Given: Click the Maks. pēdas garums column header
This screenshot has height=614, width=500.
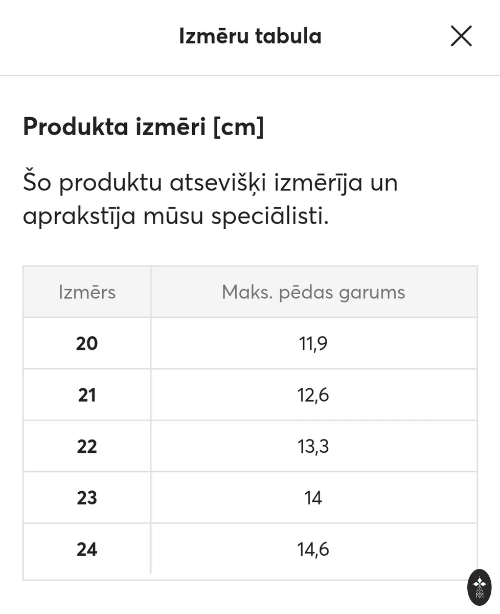Looking at the screenshot, I should pyautogui.click(x=314, y=292).
